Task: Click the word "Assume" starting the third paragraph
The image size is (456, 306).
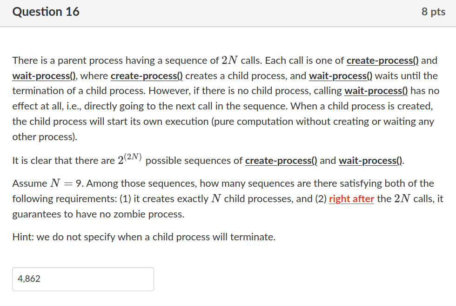Action: 30,184
